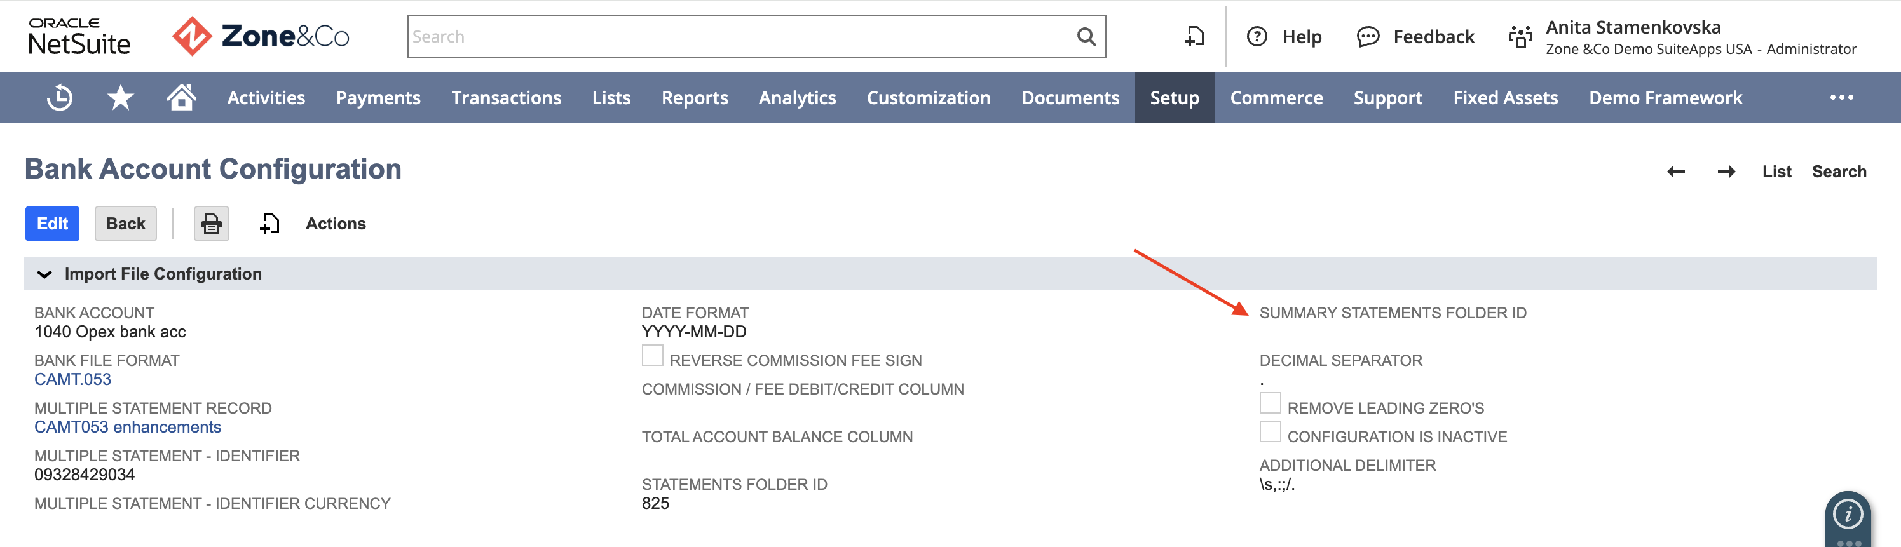Screen dimensions: 1901x547
Task: Click the Bank Account Configuration page title
Action: point(214,169)
